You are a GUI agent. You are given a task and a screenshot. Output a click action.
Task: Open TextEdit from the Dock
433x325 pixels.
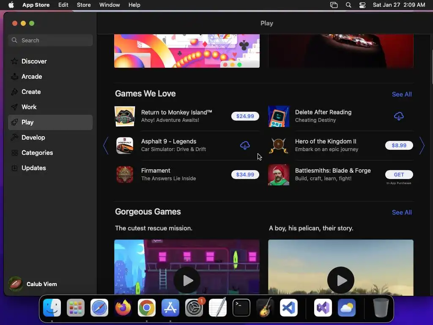point(218,308)
